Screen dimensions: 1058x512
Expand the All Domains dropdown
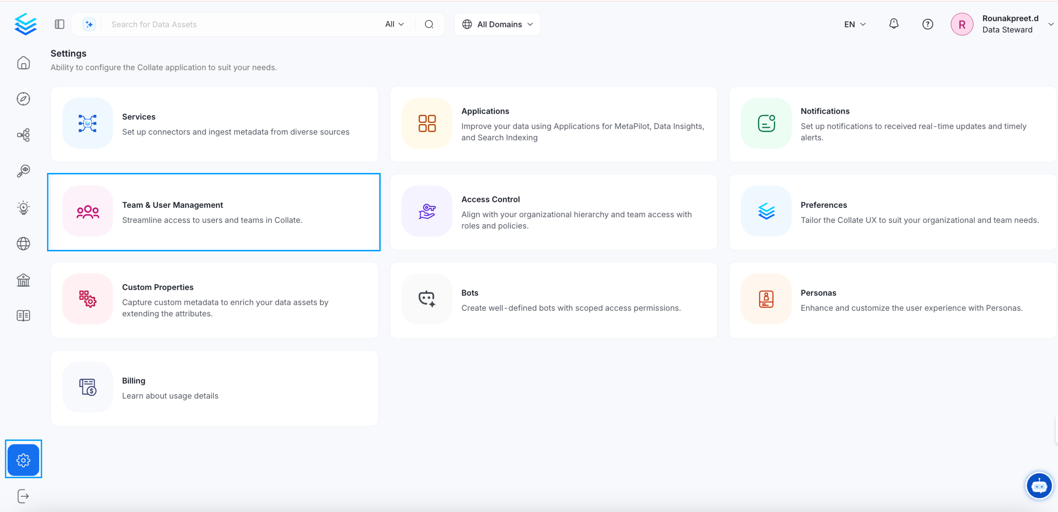click(x=497, y=24)
